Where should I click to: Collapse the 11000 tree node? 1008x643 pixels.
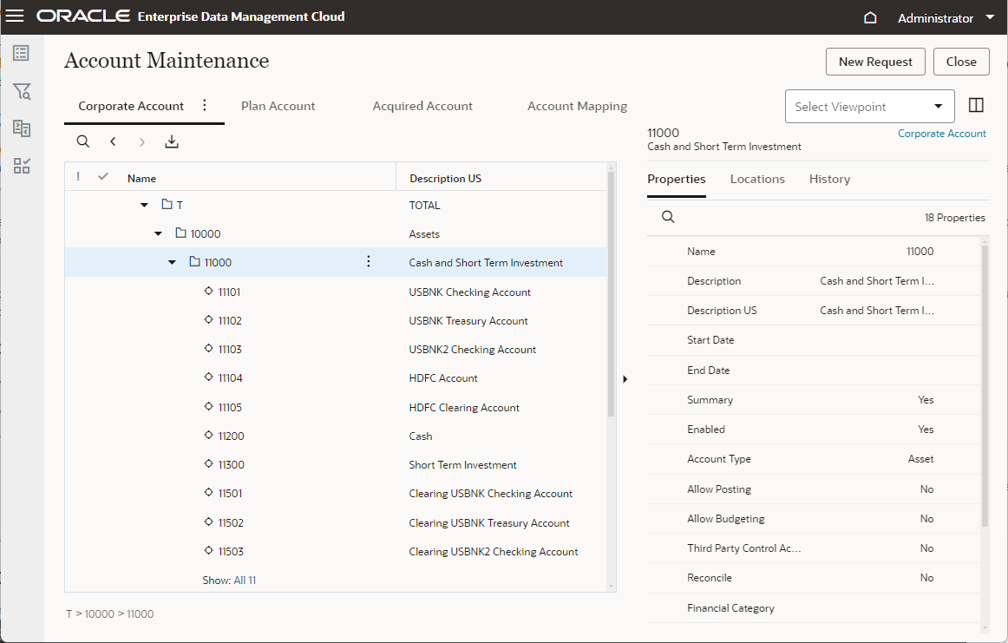point(172,262)
